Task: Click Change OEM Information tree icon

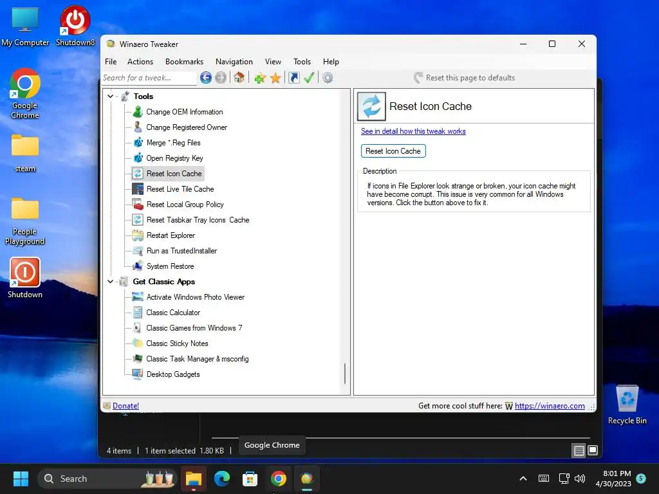Action: (138, 112)
